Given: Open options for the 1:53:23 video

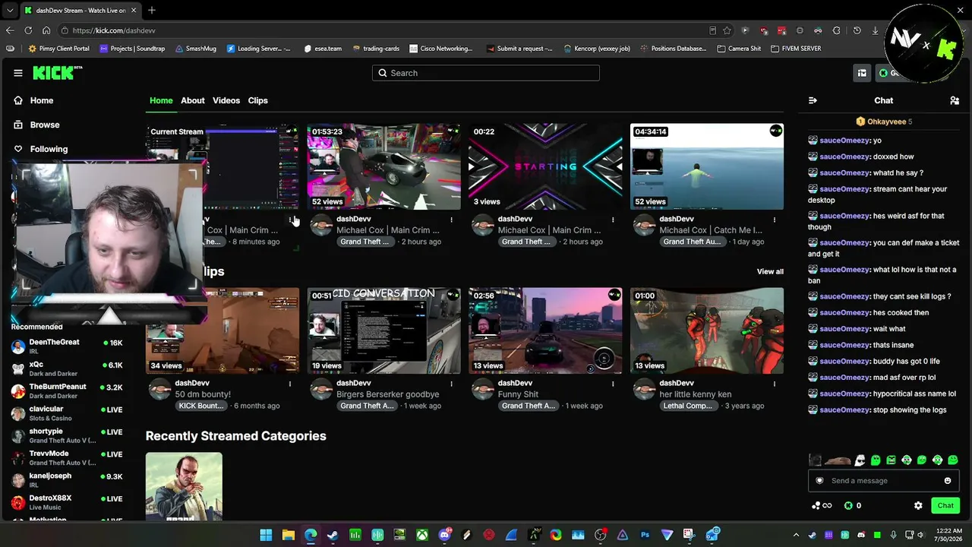Looking at the screenshot, I should (x=451, y=220).
